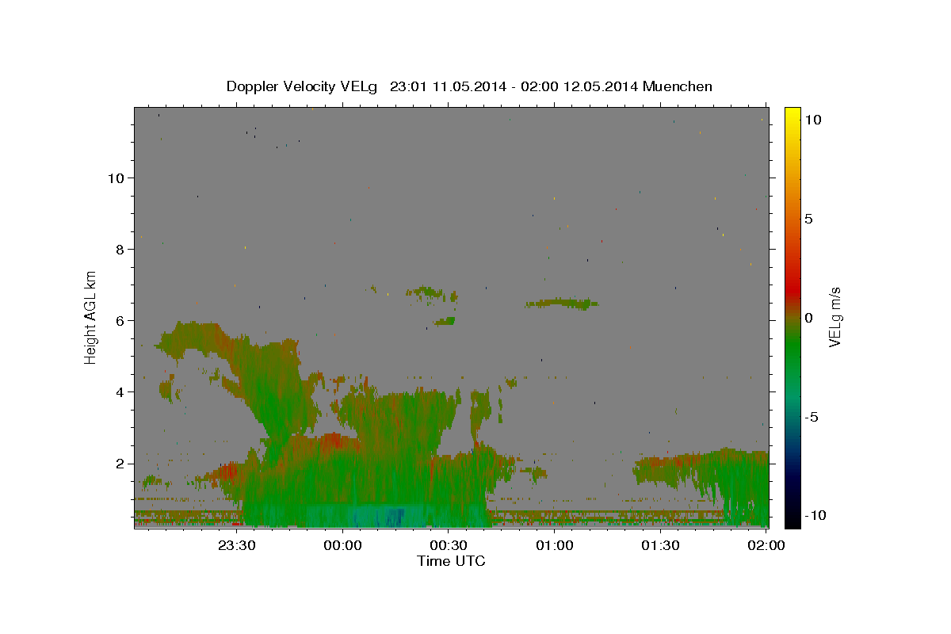
Task: Click the height tick label 6
Action: coord(120,320)
